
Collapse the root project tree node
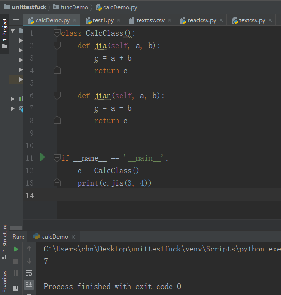click(x=13, y=31)
